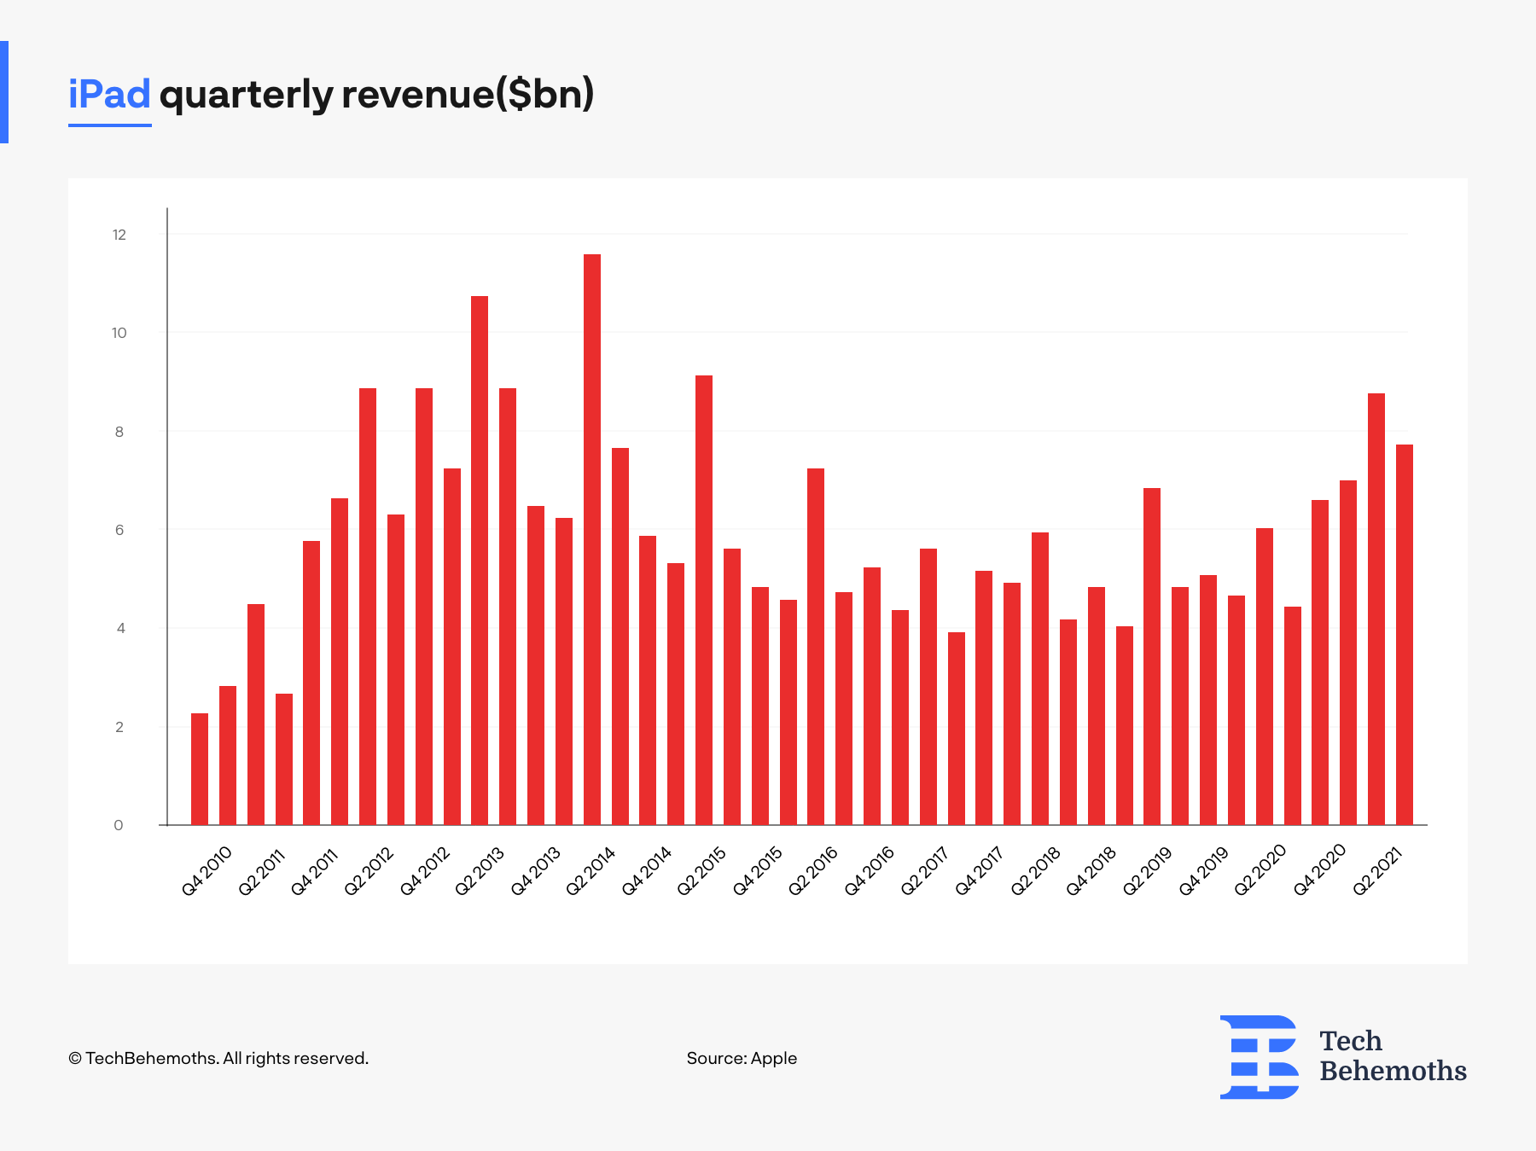Select the bar above the Q2 2015 label
This screenshot has height=1151, width=1536.
(704, 600)
